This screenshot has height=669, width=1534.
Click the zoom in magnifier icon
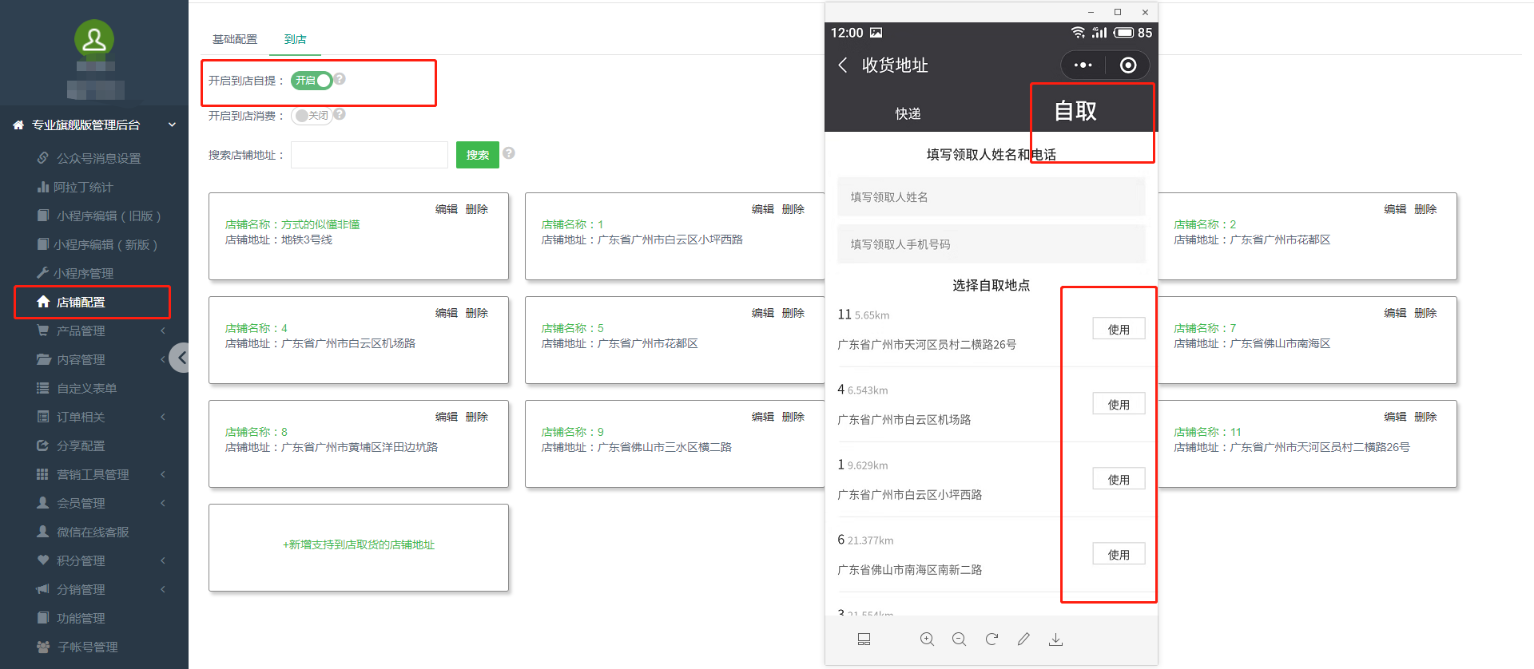pyautogui.click(x=927, y=639)
